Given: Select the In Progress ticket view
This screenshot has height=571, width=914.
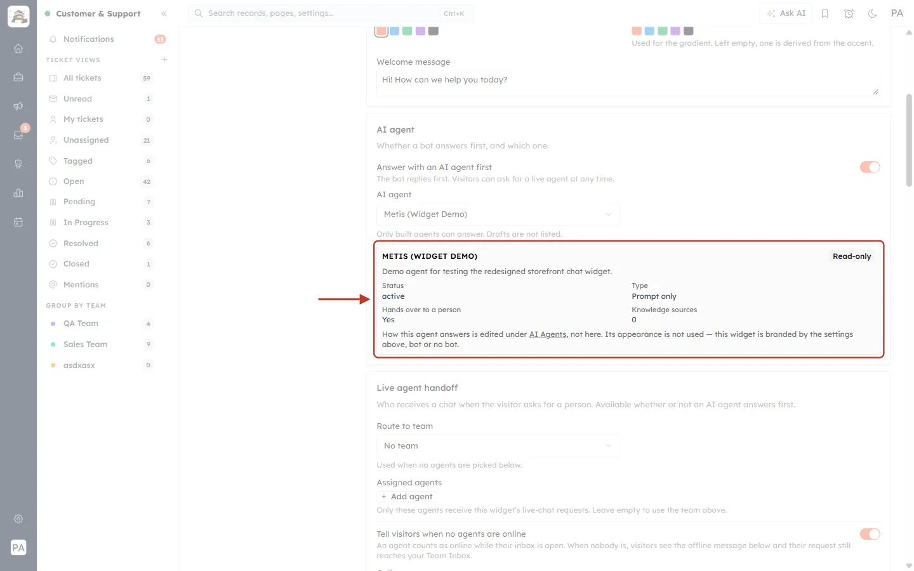Looking at the screenshot, I should click(x=102, y=223).
